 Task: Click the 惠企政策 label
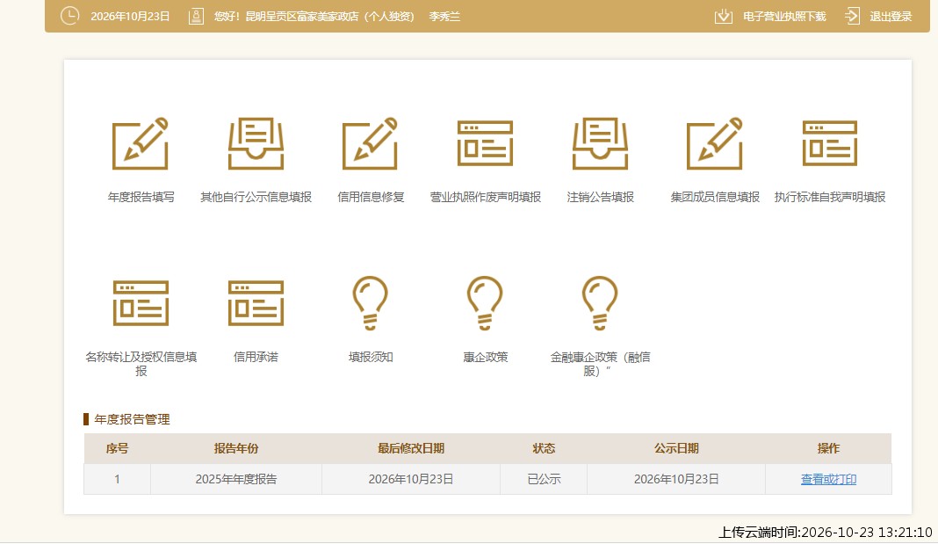[x=485, y=358]
